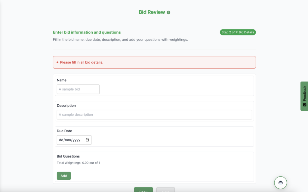Click the Bid Questions section heading
This screenshot has height=192, width=308.
[x=68, y=156]
